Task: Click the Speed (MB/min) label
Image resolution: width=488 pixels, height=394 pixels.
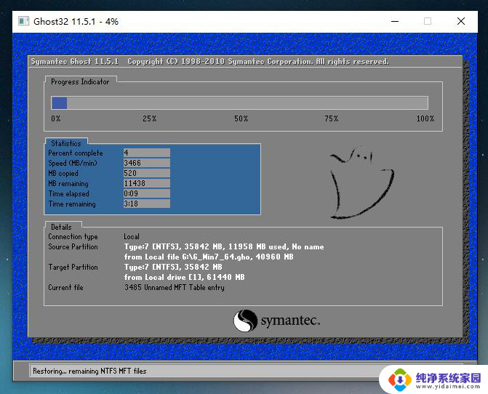Action: point(73,164)
